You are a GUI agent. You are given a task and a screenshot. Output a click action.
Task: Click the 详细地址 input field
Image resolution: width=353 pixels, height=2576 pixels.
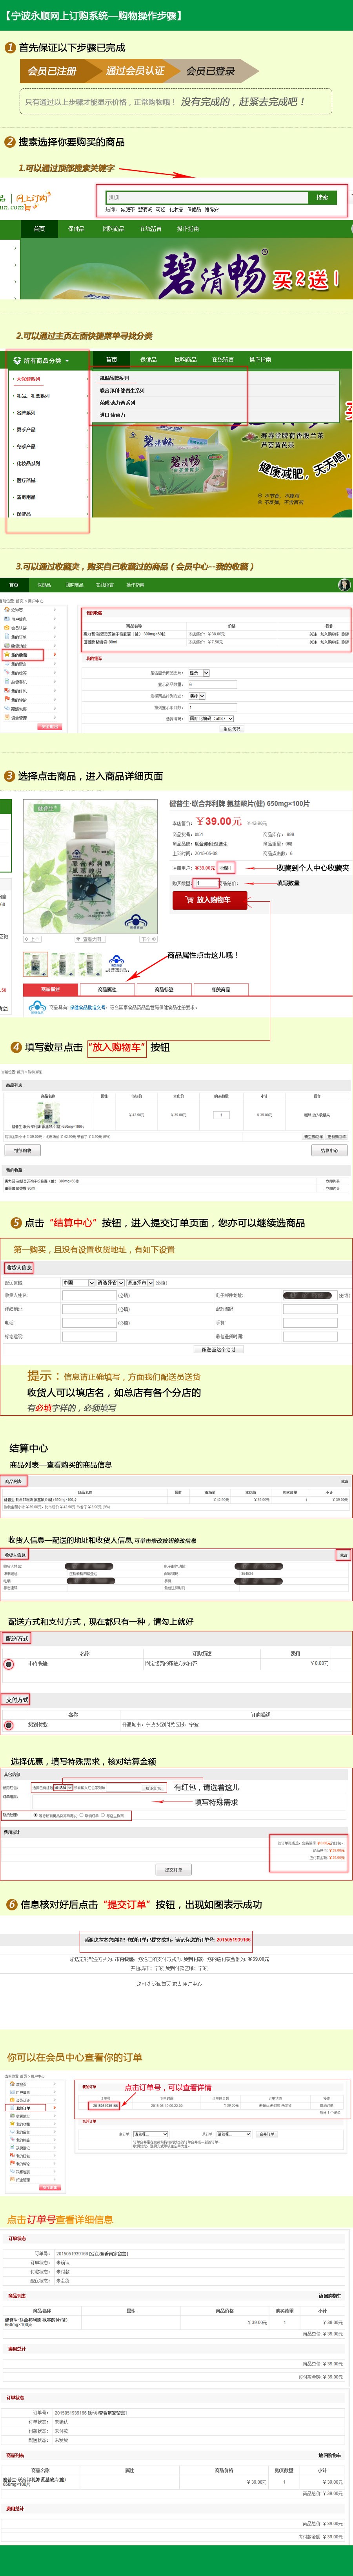click(x=90, y=1308)
